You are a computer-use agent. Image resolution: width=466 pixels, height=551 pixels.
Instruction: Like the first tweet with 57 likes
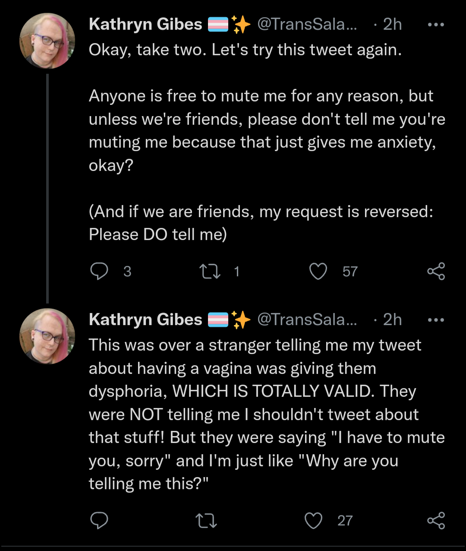(x=318, y=271)
